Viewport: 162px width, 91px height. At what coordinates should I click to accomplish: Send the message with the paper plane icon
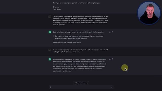click(112, 87)
